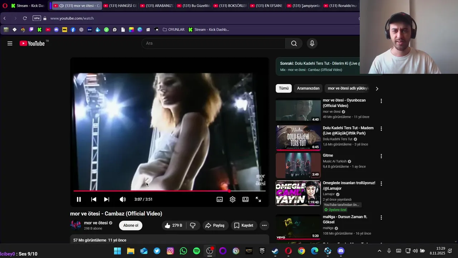Viewport: 458px width, 258px height.
Task: Open options for Oyunbozan video
Action: (x=381, y=101)
